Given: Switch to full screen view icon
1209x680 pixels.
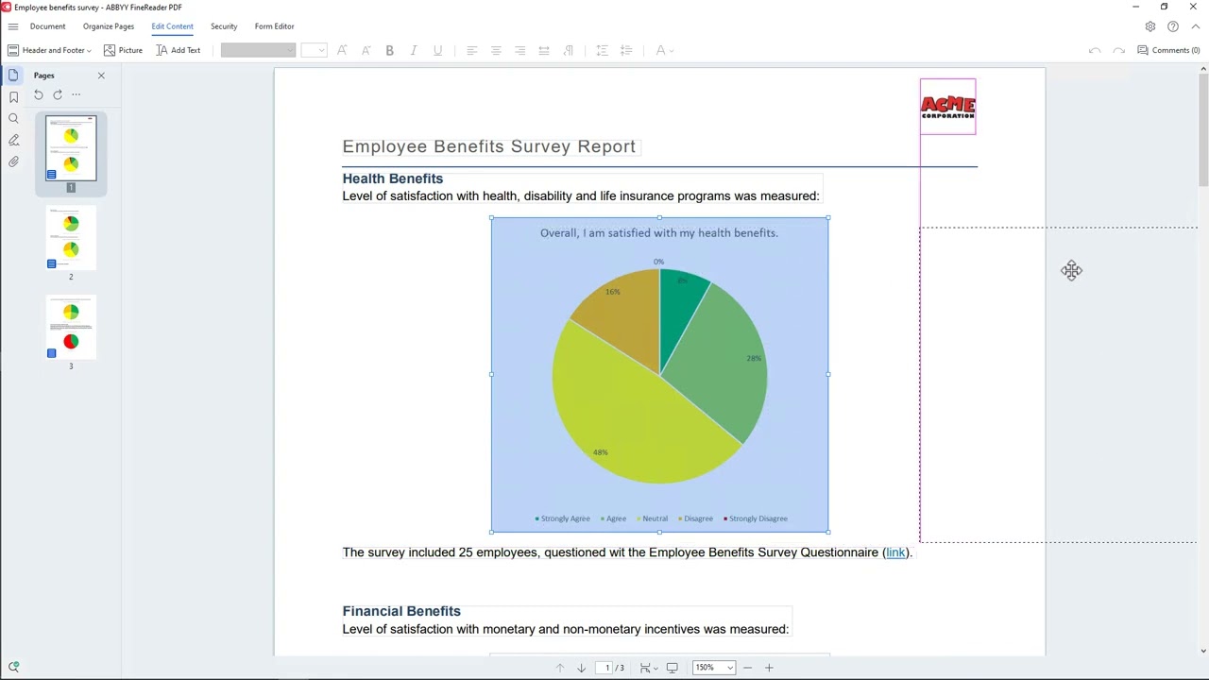Looking at the screenshot, I should pyautogui.click(x=672, y=668).
